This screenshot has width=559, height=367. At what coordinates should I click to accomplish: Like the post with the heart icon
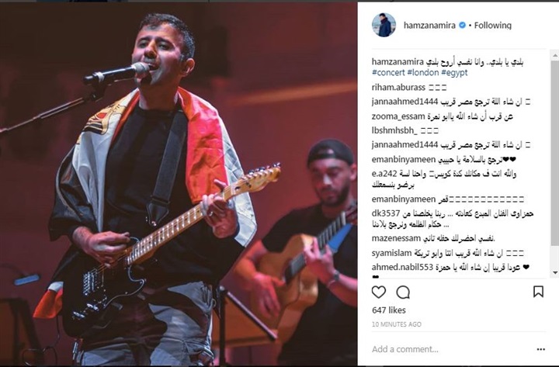[x=379, y=292]
